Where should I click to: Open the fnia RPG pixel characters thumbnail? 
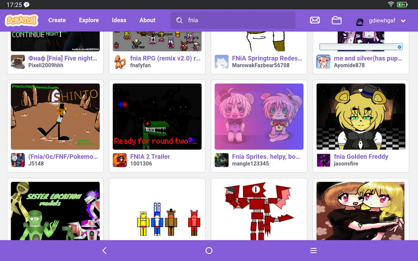[x=157, y=41]
